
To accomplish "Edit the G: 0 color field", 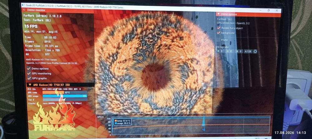I will (229, 52).
